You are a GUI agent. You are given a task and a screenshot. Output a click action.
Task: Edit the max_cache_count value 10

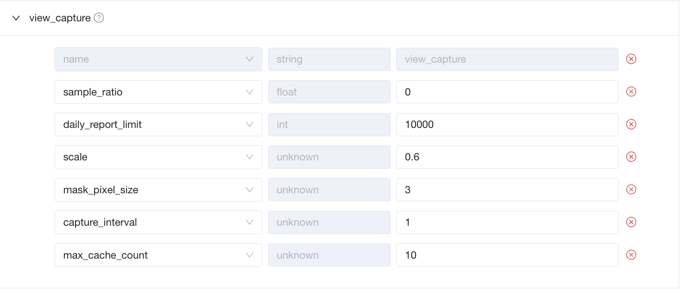tap(507, 255)
